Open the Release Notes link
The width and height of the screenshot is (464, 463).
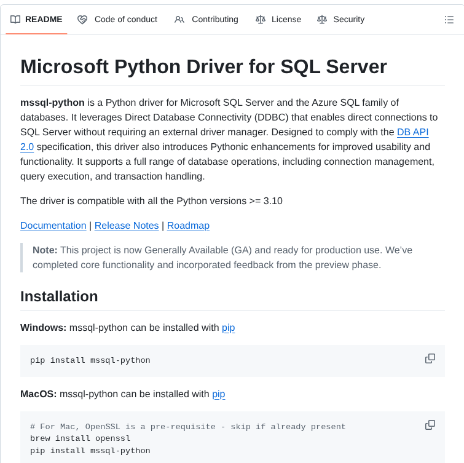(x=127, y=226)
